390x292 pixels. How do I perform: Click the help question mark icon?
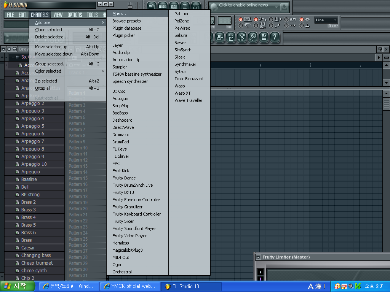(275, 38)
